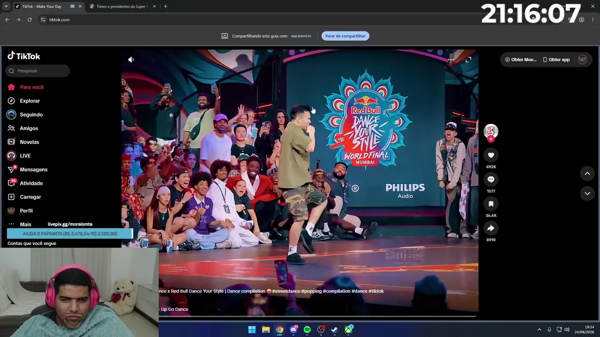Click the Contas que você segue heading
The image size is (600, 337).
click(32, 243)
